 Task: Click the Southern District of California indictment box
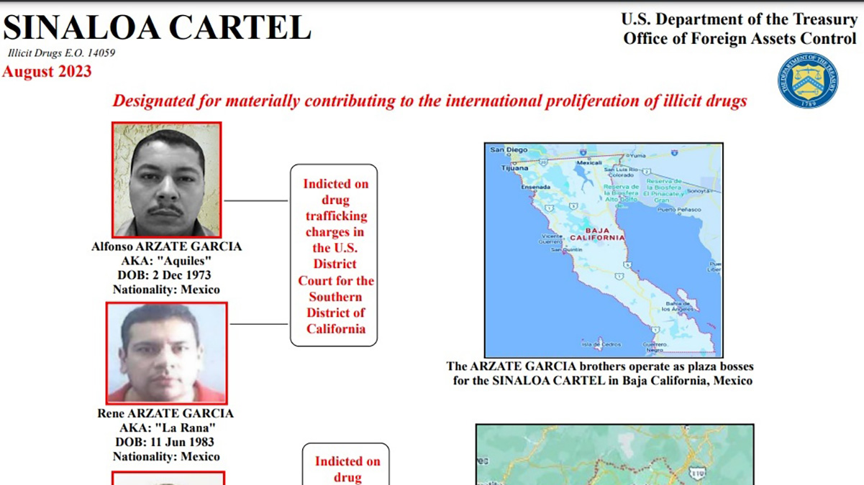(335, 256)
